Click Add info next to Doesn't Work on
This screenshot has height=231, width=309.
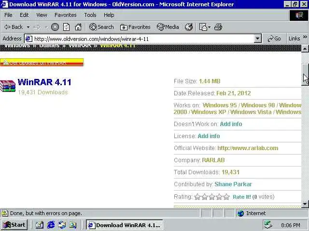[231, 124]
